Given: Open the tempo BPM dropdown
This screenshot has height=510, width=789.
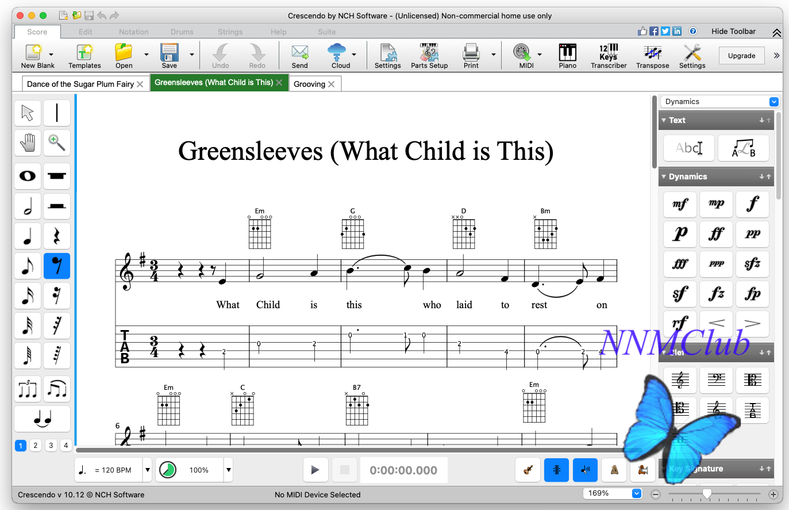Looking at the screenshot, I should (148, 470).
